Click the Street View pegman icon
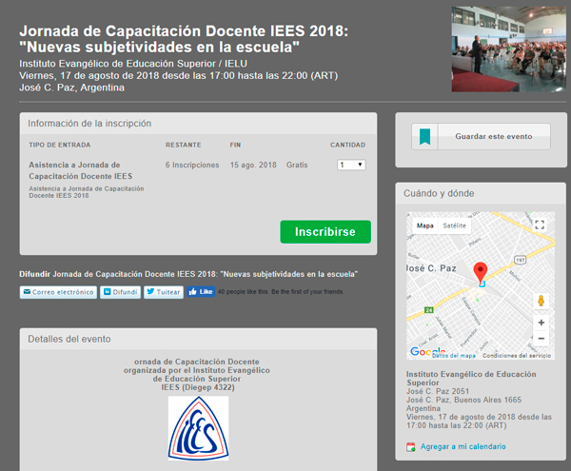This screenshot has width=571, height=471. click(x=541, y=301)
